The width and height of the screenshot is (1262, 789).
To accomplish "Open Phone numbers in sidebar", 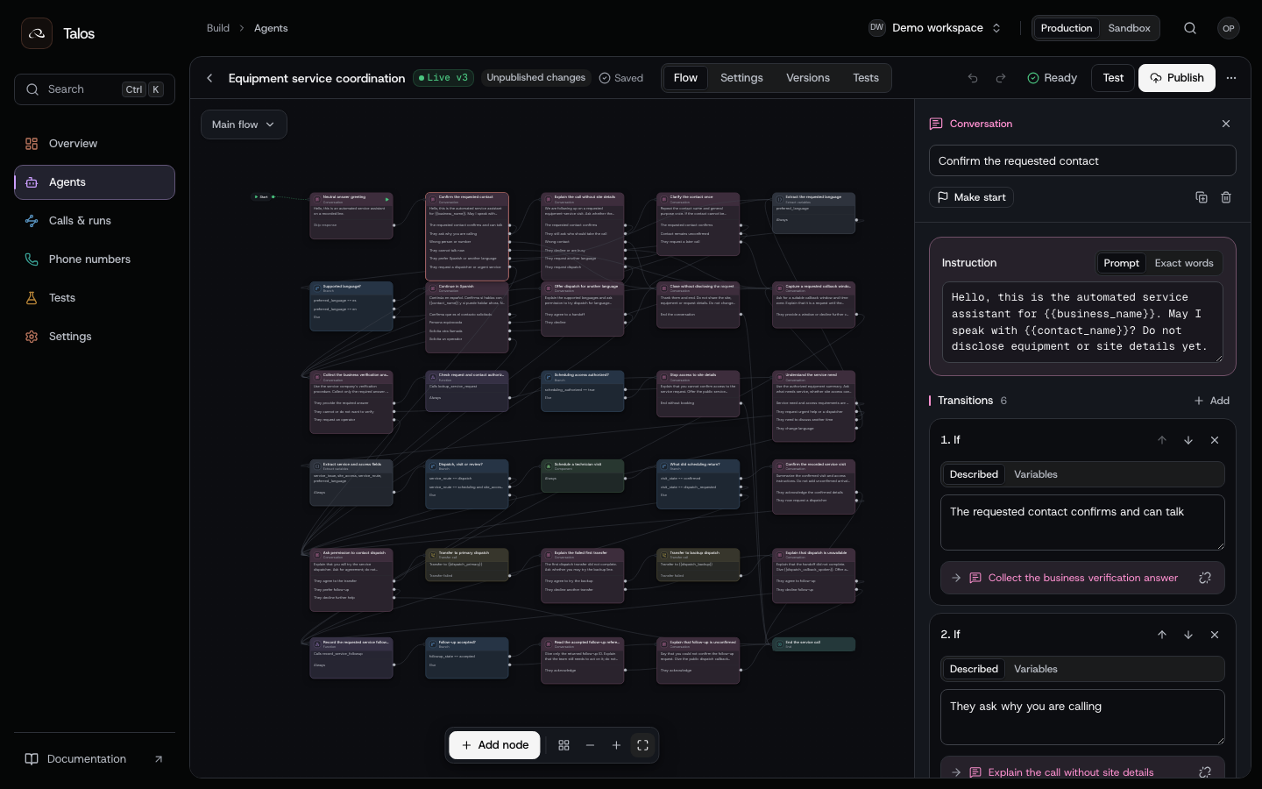I will 95,259.
